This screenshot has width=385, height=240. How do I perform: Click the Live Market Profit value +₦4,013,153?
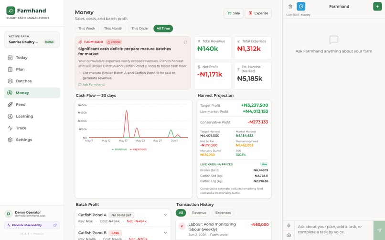(256, 111)
